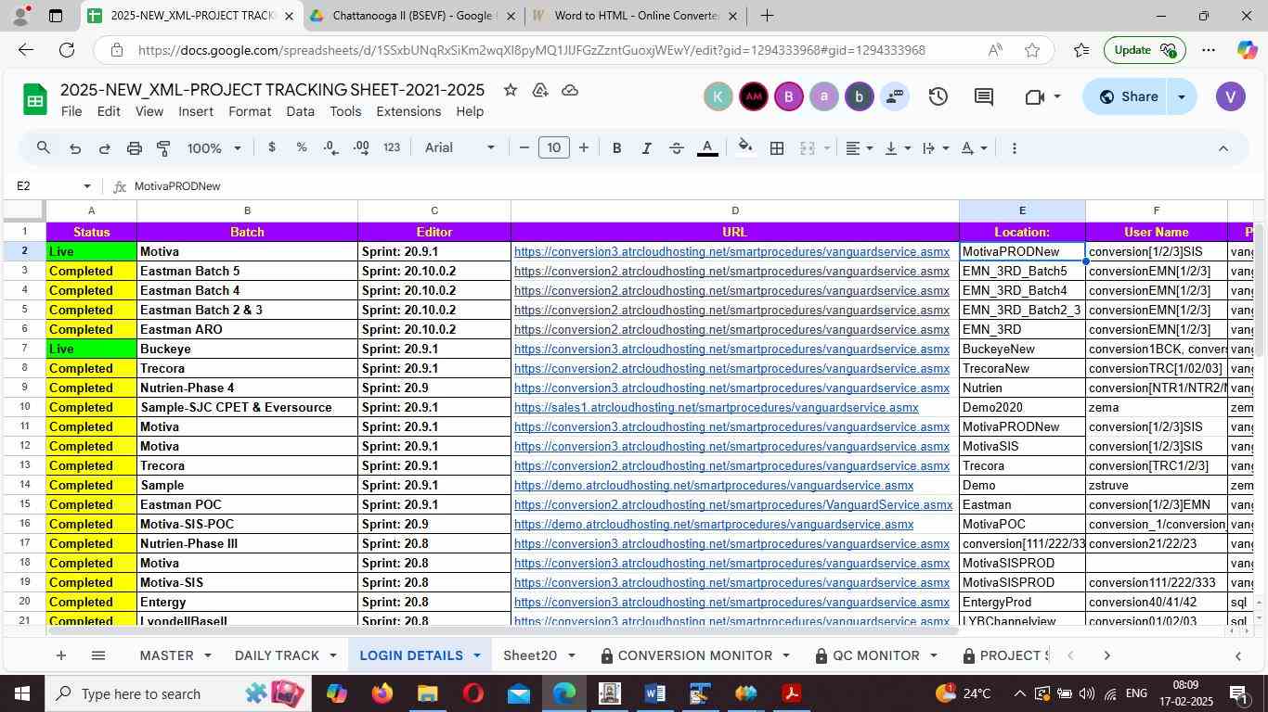This screenshot has height=712, width=1268.
Task: Open horizontal align dropdown
Action: point(860,148)
